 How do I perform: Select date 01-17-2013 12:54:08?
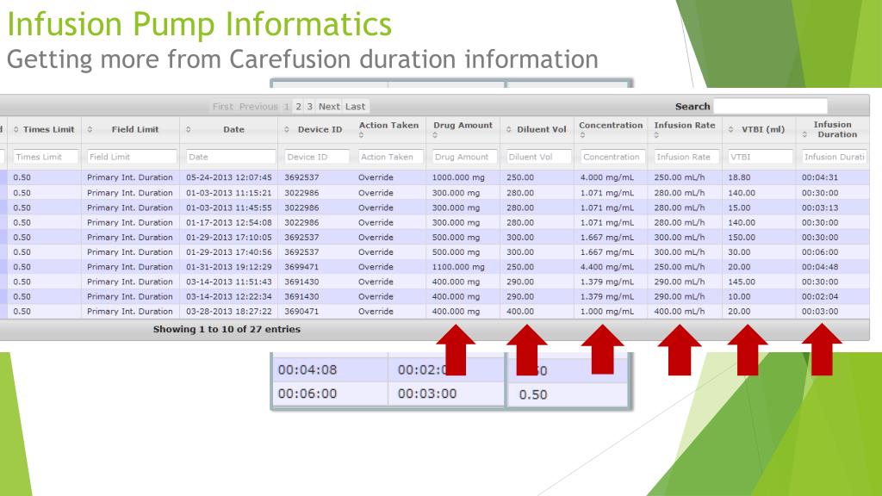(229, 223)
